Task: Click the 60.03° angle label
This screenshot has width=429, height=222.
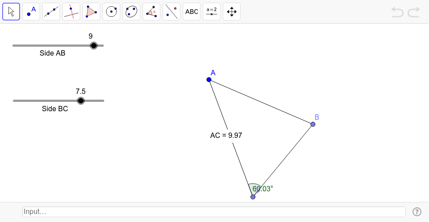Action: pos(263,189)
